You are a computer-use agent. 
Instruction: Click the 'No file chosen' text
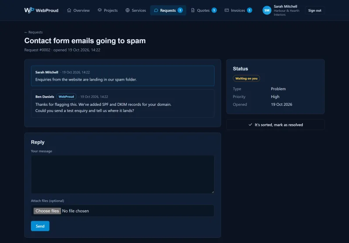click(75, 211)
